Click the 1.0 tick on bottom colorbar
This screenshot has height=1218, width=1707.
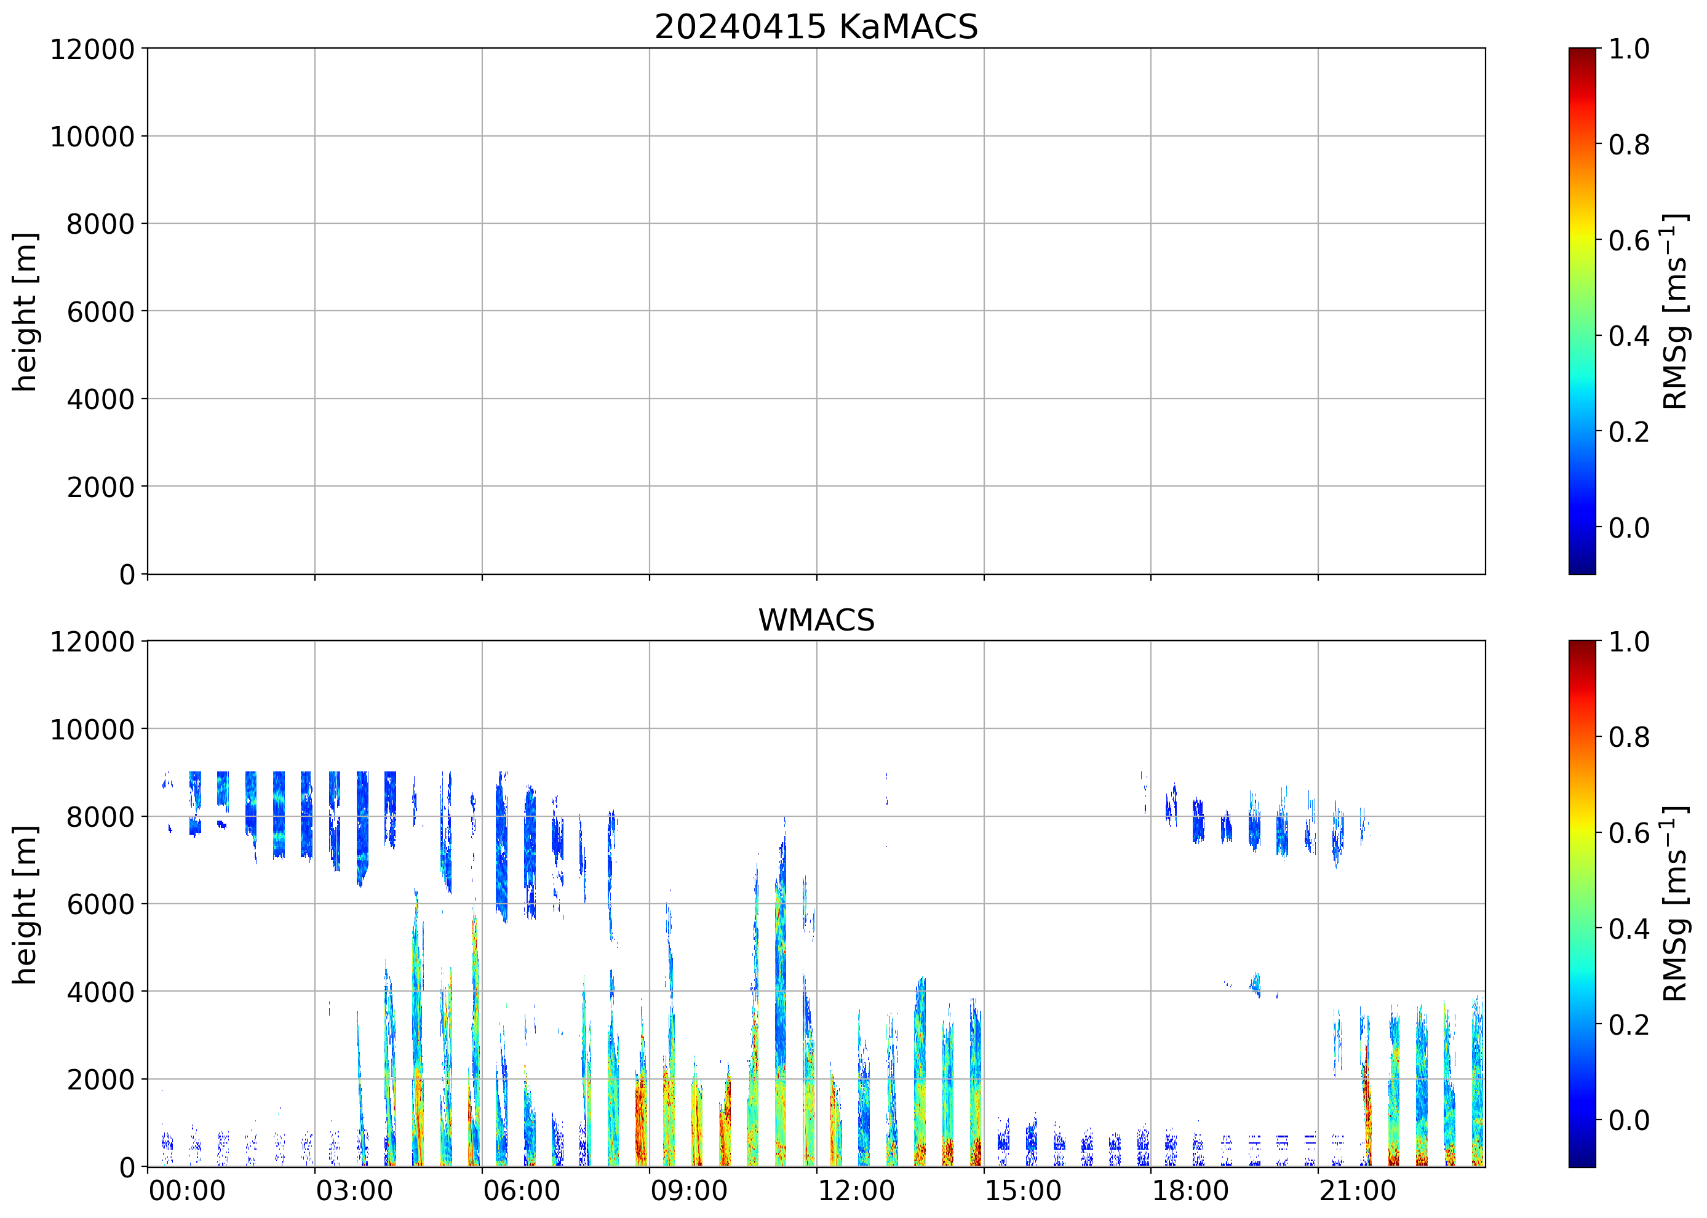(1629, 642)
